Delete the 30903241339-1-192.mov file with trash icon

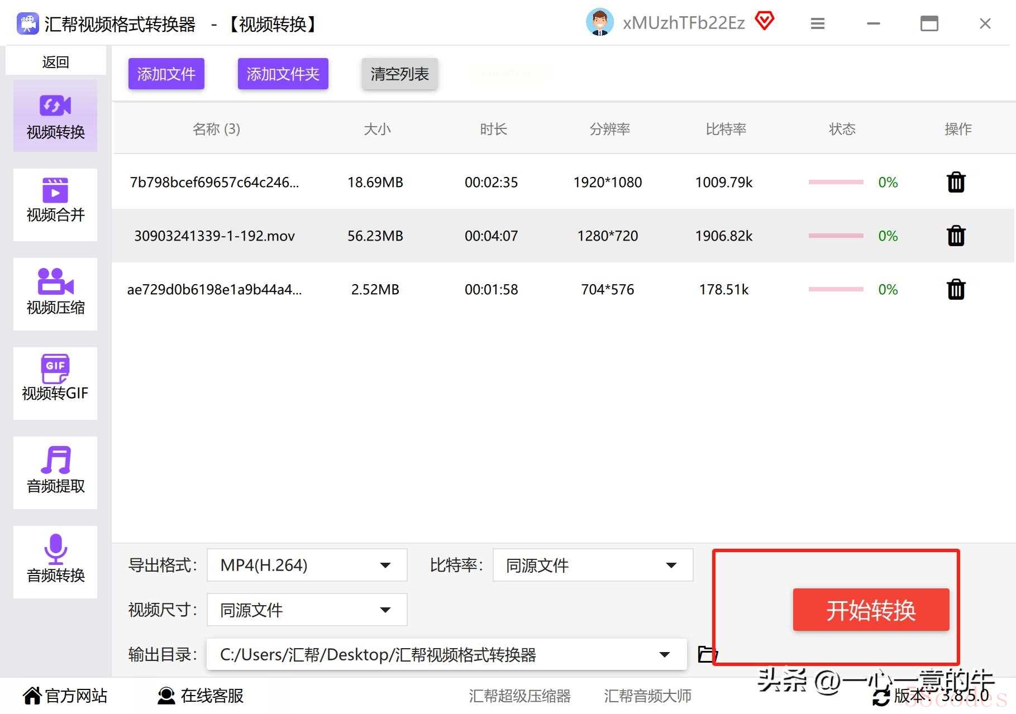956,236
